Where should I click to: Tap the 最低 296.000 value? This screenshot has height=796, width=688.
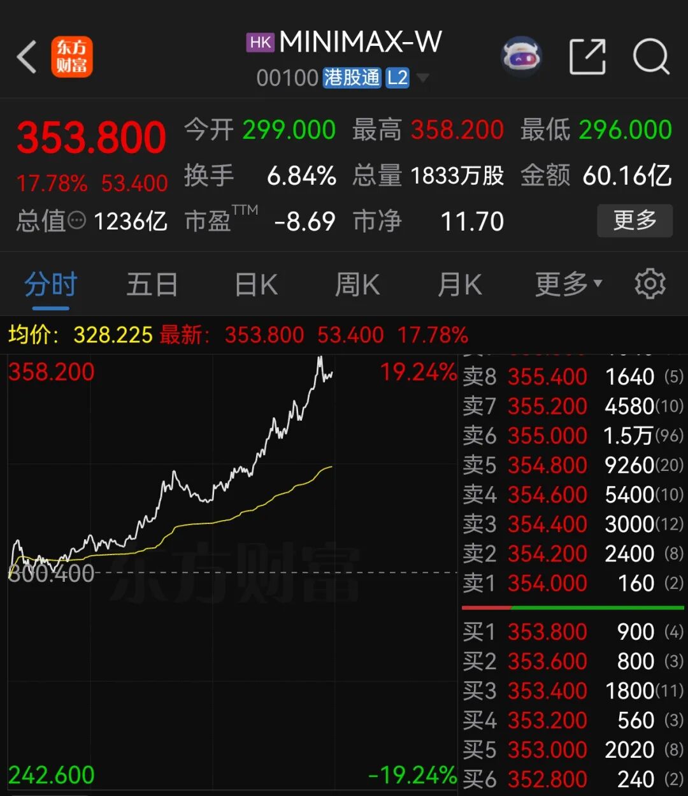pyautogui.click(x=626, y=130)
